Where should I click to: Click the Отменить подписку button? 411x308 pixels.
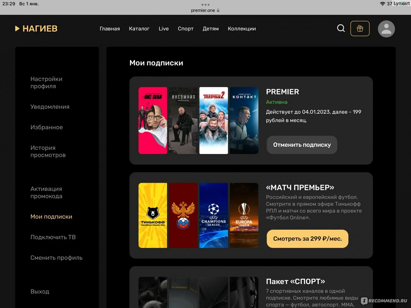click(302, 145)
